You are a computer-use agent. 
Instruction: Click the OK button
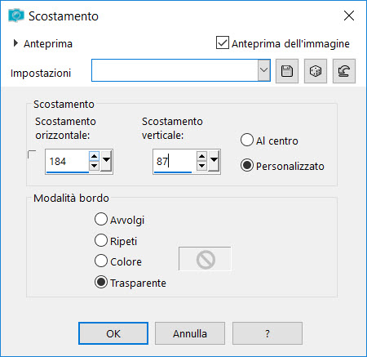(113, 333)
